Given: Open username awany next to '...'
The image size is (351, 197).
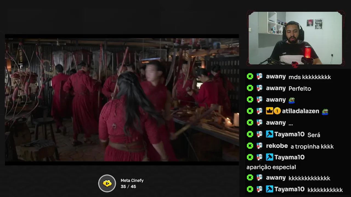Looking at the screenshot, I should click(x=276, y=123).
